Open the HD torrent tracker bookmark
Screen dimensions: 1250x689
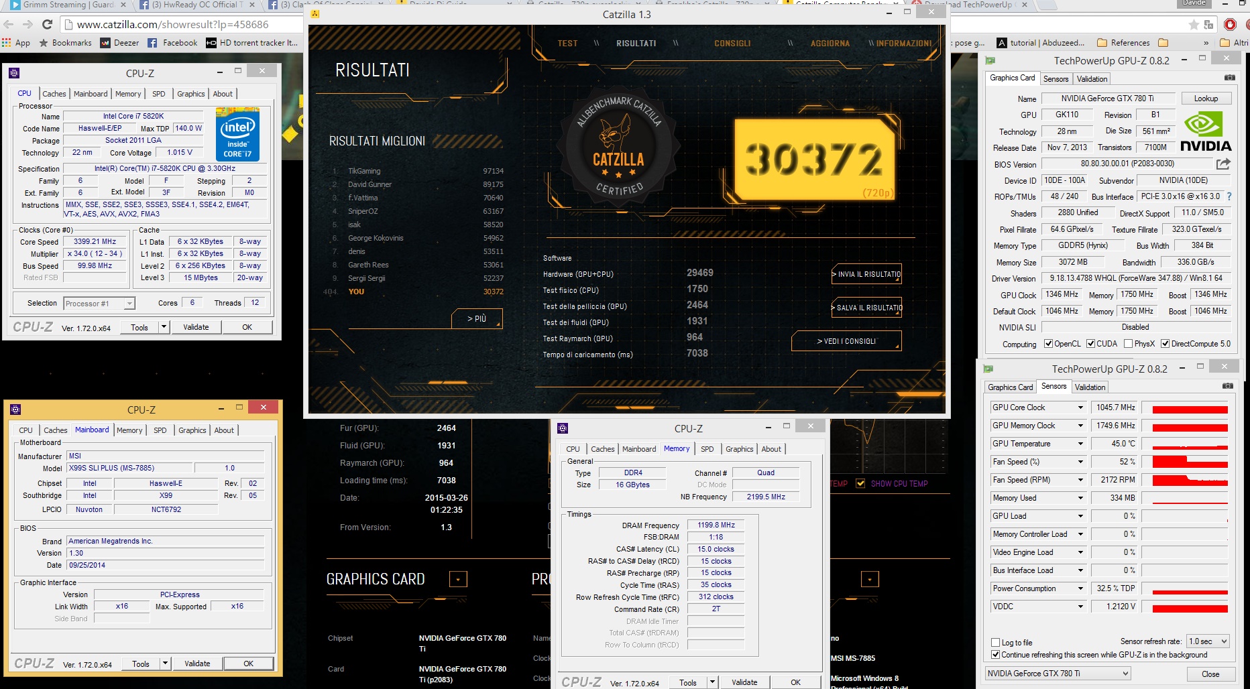click(251, 43)
